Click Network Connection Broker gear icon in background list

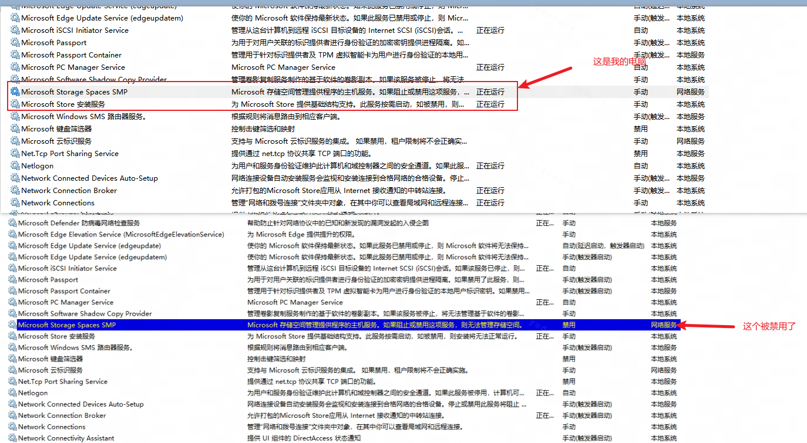coord(13,415)
